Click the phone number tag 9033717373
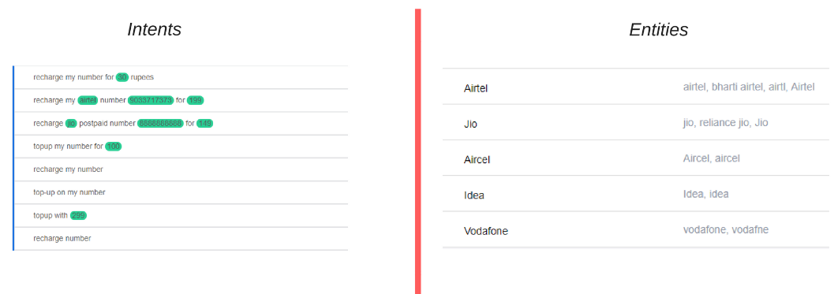 click(151, 100)
